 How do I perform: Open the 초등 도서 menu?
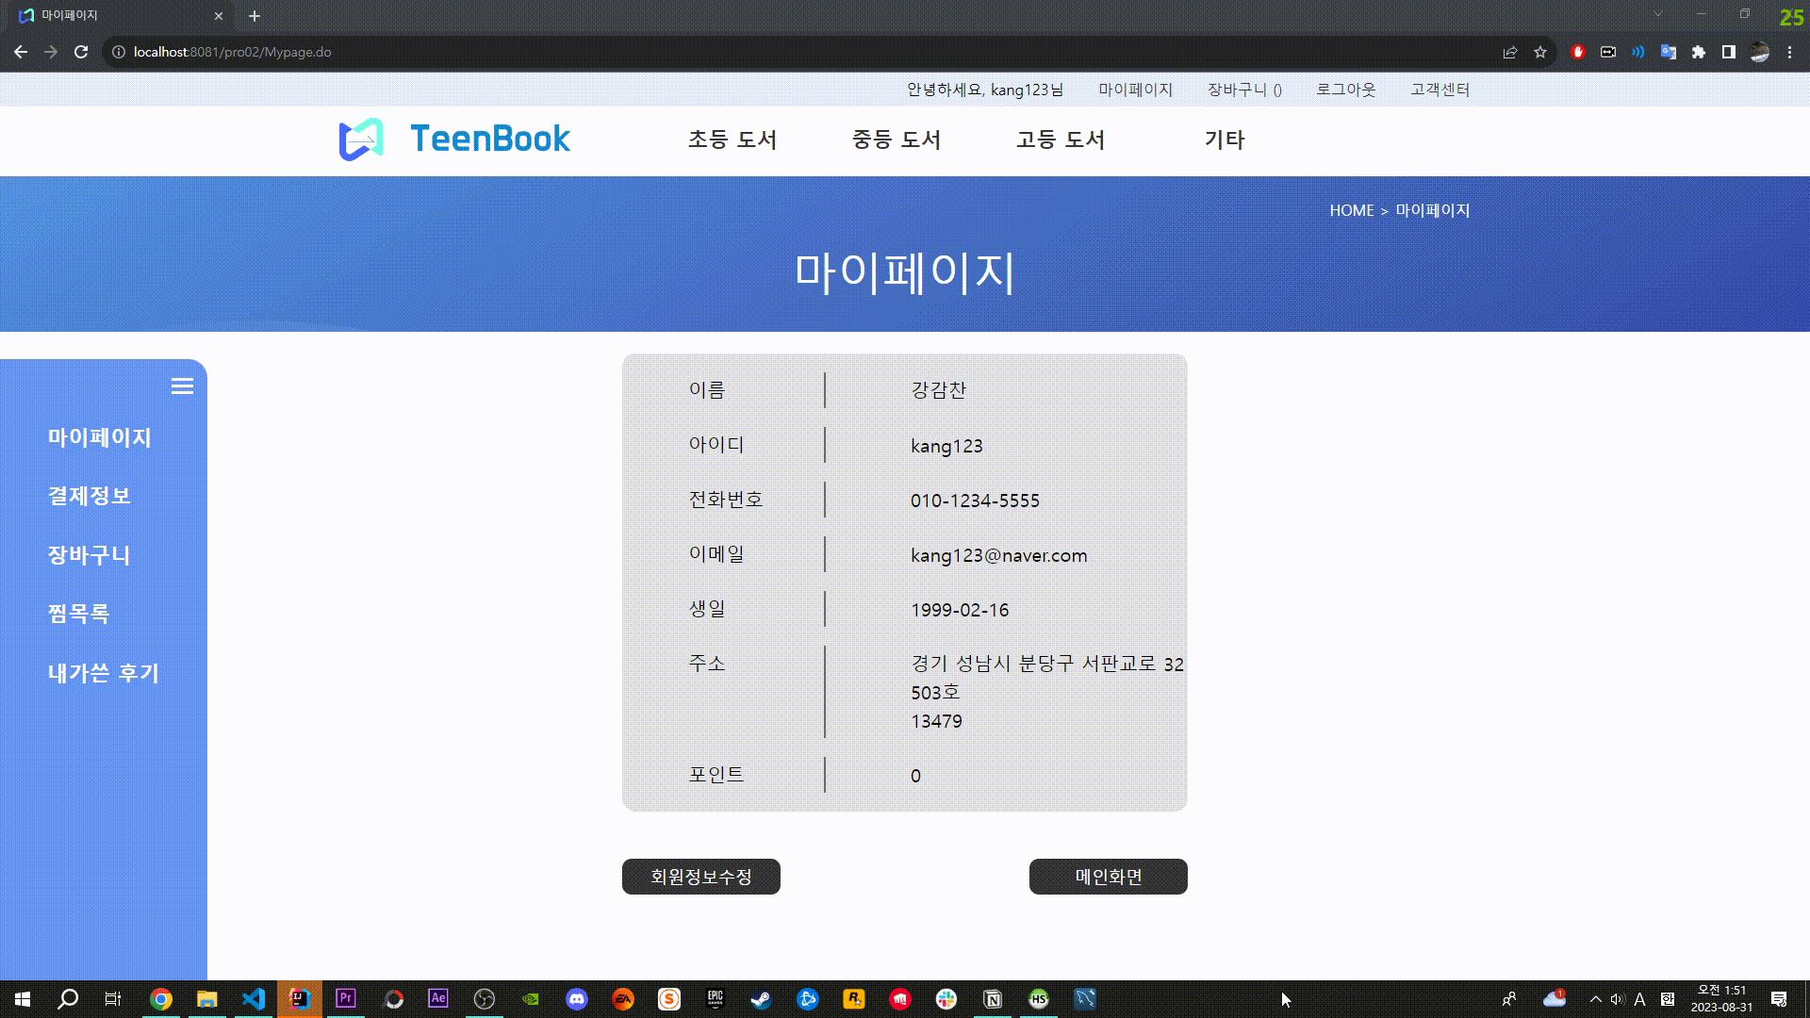[x=732, y=140]
